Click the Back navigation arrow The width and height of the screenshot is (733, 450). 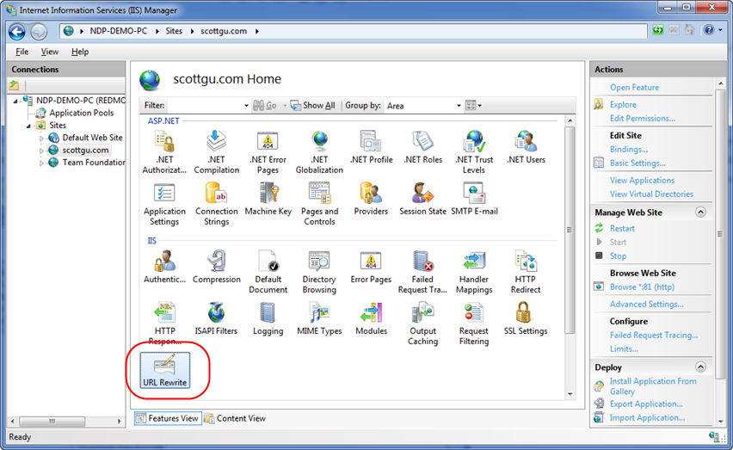tap(17, 31)
